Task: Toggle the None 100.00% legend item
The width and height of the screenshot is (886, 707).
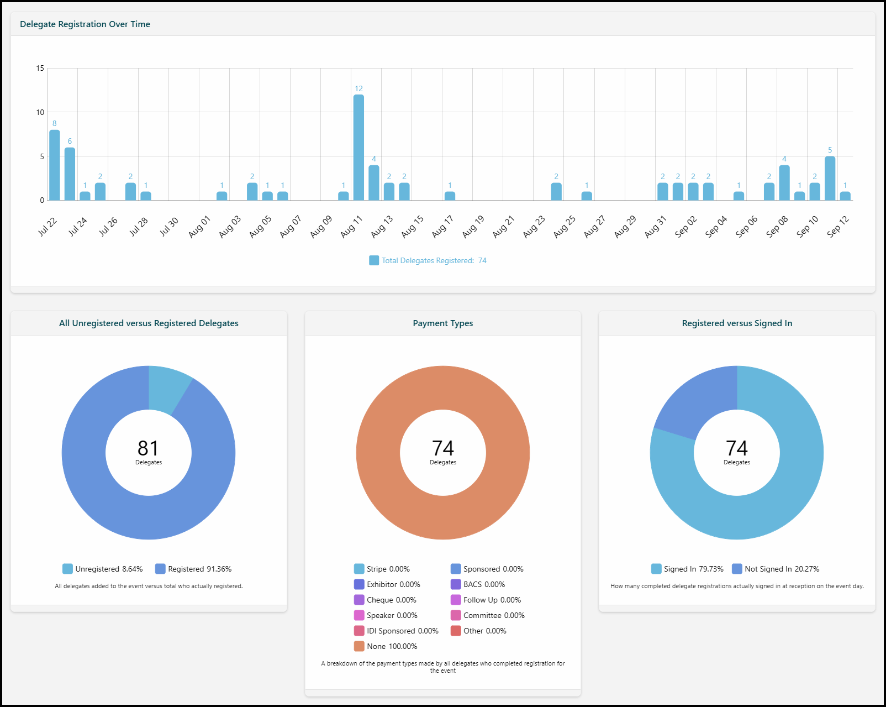Action: point(386,646)
